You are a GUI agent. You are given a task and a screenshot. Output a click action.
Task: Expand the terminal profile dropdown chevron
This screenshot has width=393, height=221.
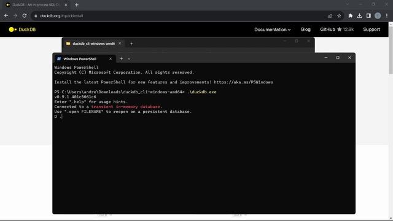[129, 59]
